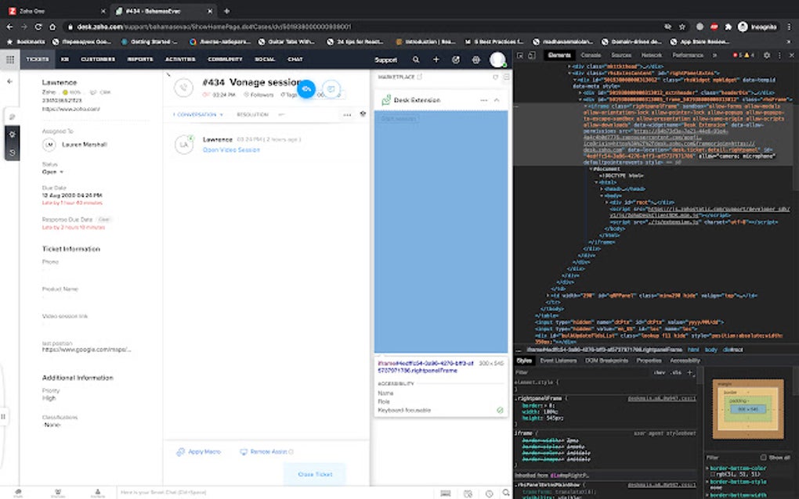Open the Activities tab
799x499 pixels.
180,59
